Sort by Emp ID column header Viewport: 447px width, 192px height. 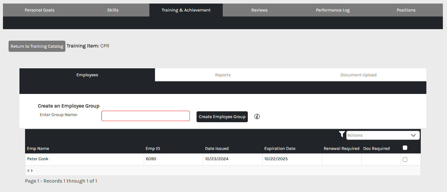pos(153,148)
